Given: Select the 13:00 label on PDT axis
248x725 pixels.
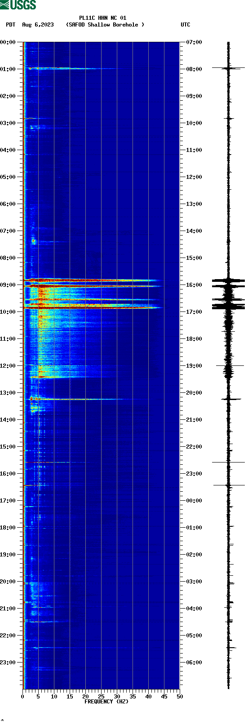Looking at the screenshot, I should (x=8, y=393).
